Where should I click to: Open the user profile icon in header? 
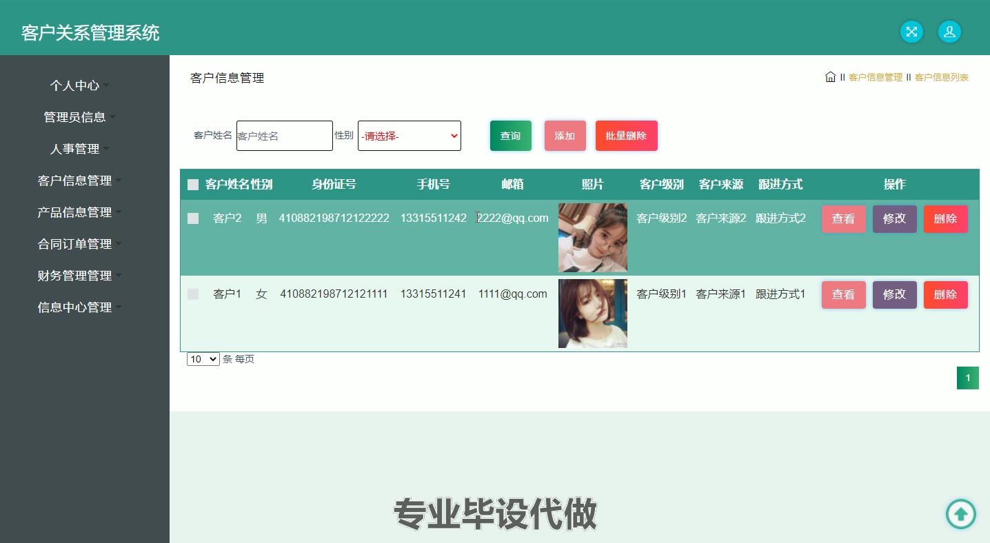pos(949,32)
